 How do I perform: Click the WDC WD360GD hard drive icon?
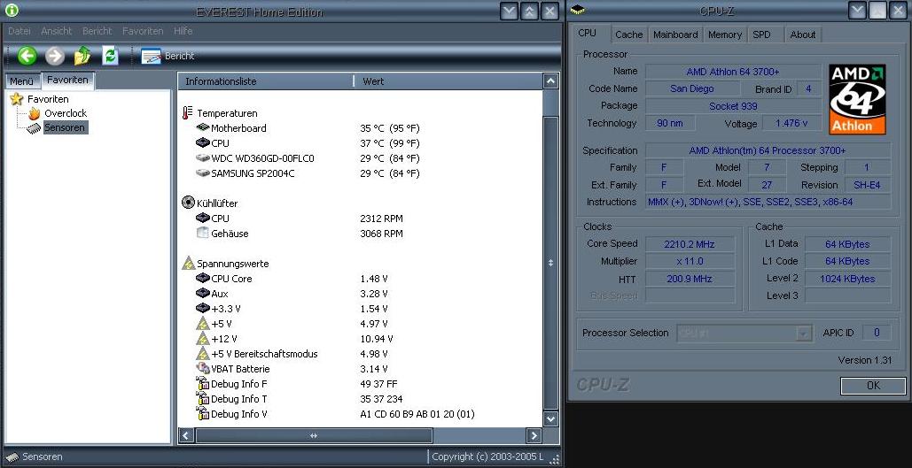[x=202, y=158]
